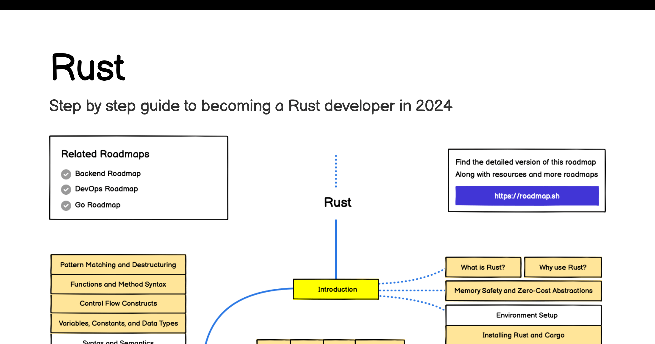The width and height of the screenshot is (655, 344).
Task: Select the yellow Introduction node
Action: pyautogui.click(x=336, y=289)
